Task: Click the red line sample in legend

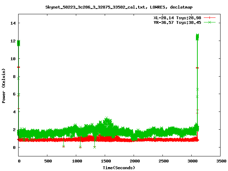Action: 209,18
